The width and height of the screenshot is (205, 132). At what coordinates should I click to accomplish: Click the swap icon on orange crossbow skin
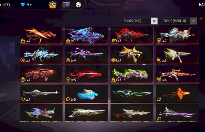point(159,99)
